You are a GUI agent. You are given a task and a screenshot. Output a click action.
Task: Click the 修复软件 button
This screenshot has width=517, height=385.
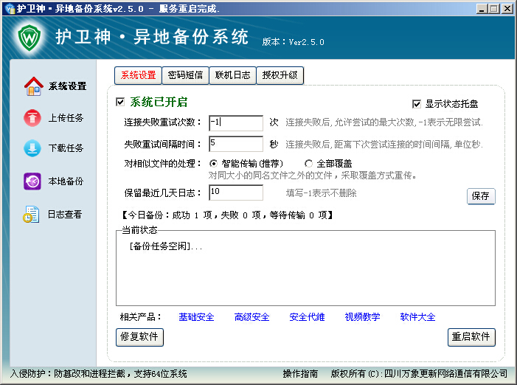pyautogui.click(x=140, y=337)
